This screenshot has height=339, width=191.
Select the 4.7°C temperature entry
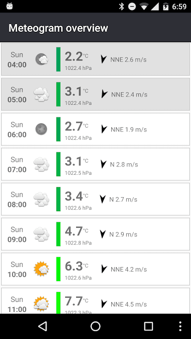[77, 231]
